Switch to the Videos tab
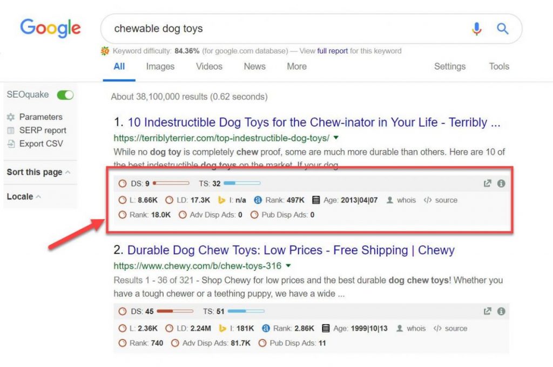Screen dimensions: 553x367 click(x=209, y=66)
